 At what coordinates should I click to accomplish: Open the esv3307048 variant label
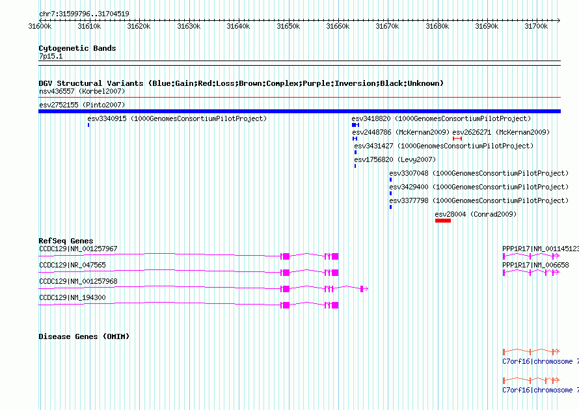[479, 173]
